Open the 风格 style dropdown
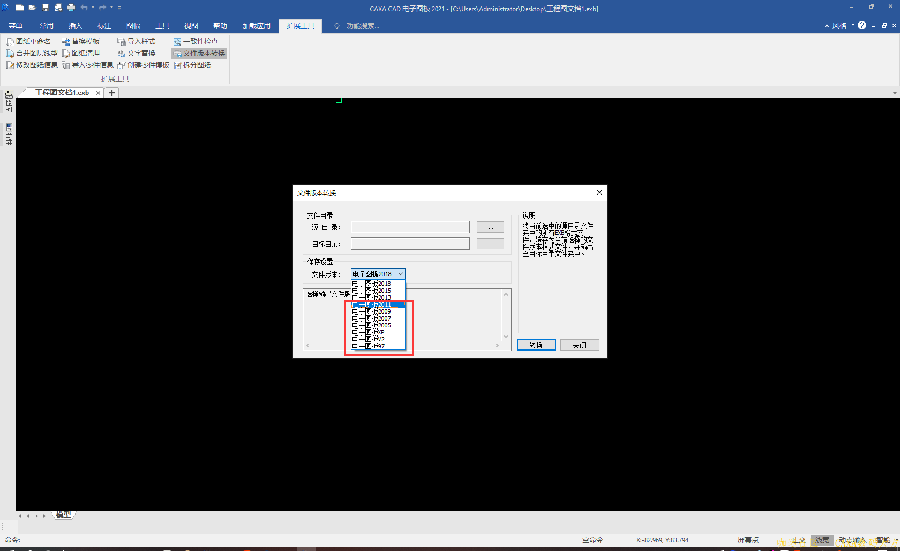900x551 pixels. pos(843,26)
